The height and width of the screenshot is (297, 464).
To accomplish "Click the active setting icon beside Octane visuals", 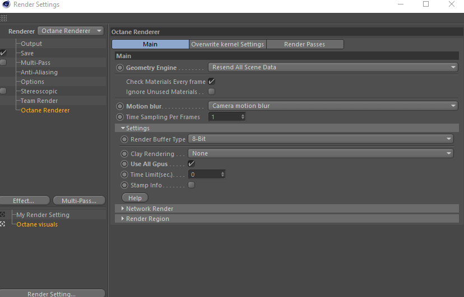I will tap(2, 224).
